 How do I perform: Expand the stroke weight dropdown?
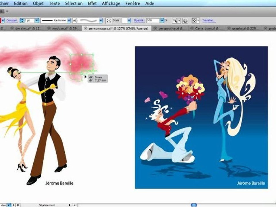[37, 21]
